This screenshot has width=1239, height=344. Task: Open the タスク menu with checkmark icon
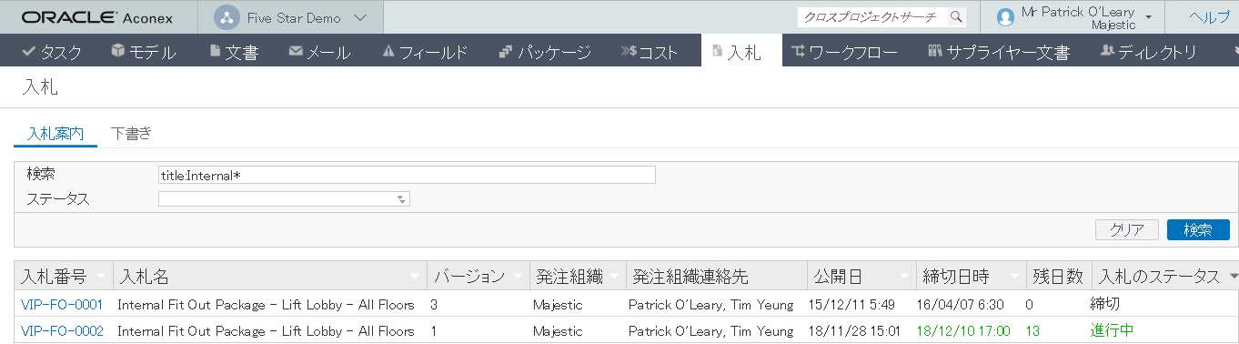[x=52, y=52]
